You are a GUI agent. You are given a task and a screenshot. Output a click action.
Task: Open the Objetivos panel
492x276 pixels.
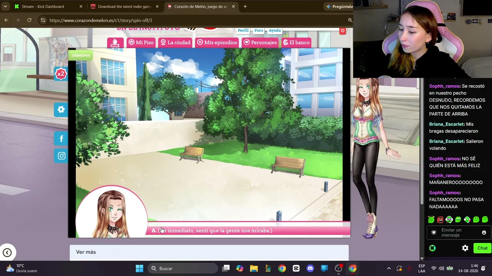pyautogui.click(x=81, y=55)
